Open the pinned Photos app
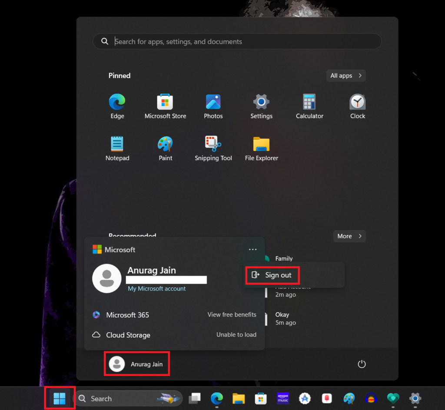 pos(213,106)
